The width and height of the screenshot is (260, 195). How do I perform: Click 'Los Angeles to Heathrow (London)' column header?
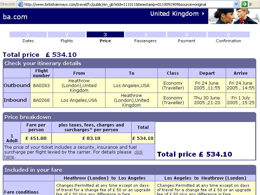205,178
